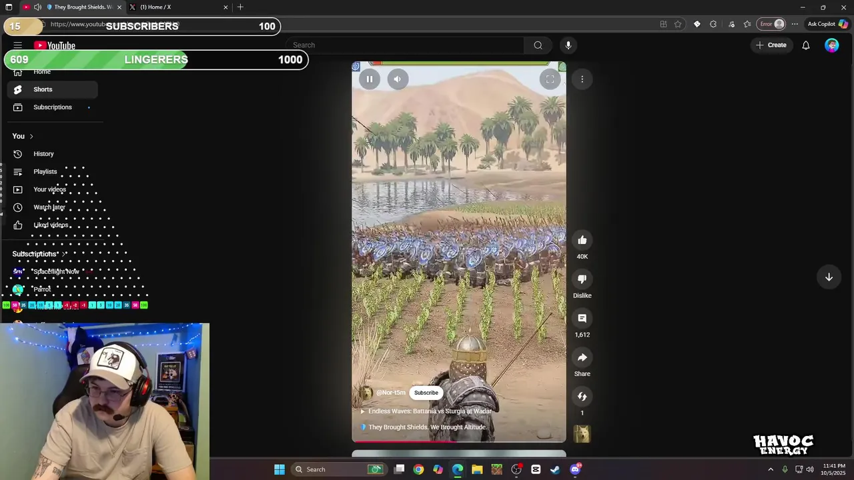Image resolution: width=854 pixels, height=480 pixels.
Task: Enter fullscreen on the Short player
Action: [550, 79]
